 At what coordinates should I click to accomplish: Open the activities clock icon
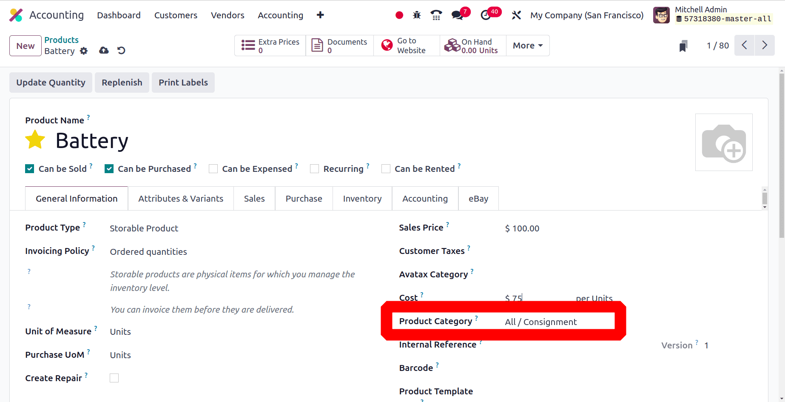[x=486, y=15]
